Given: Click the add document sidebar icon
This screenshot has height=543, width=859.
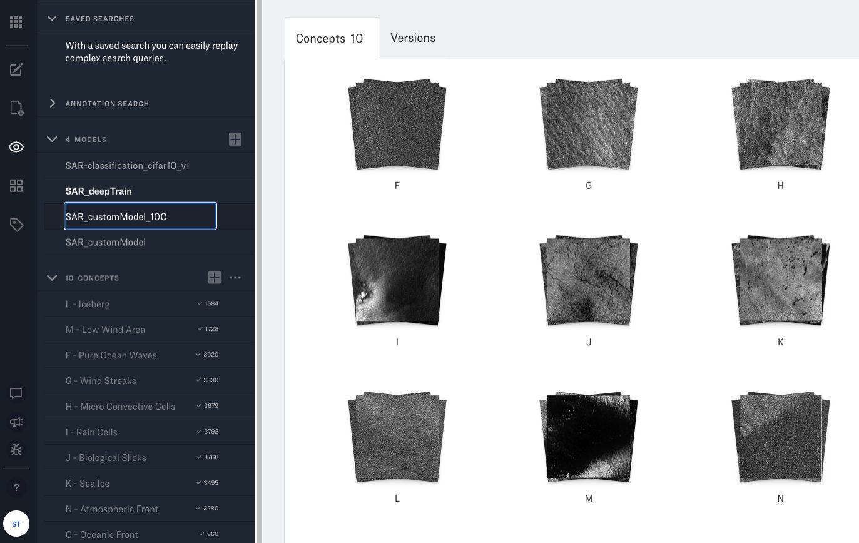Looking at the screenshot, I should point(16,108).
